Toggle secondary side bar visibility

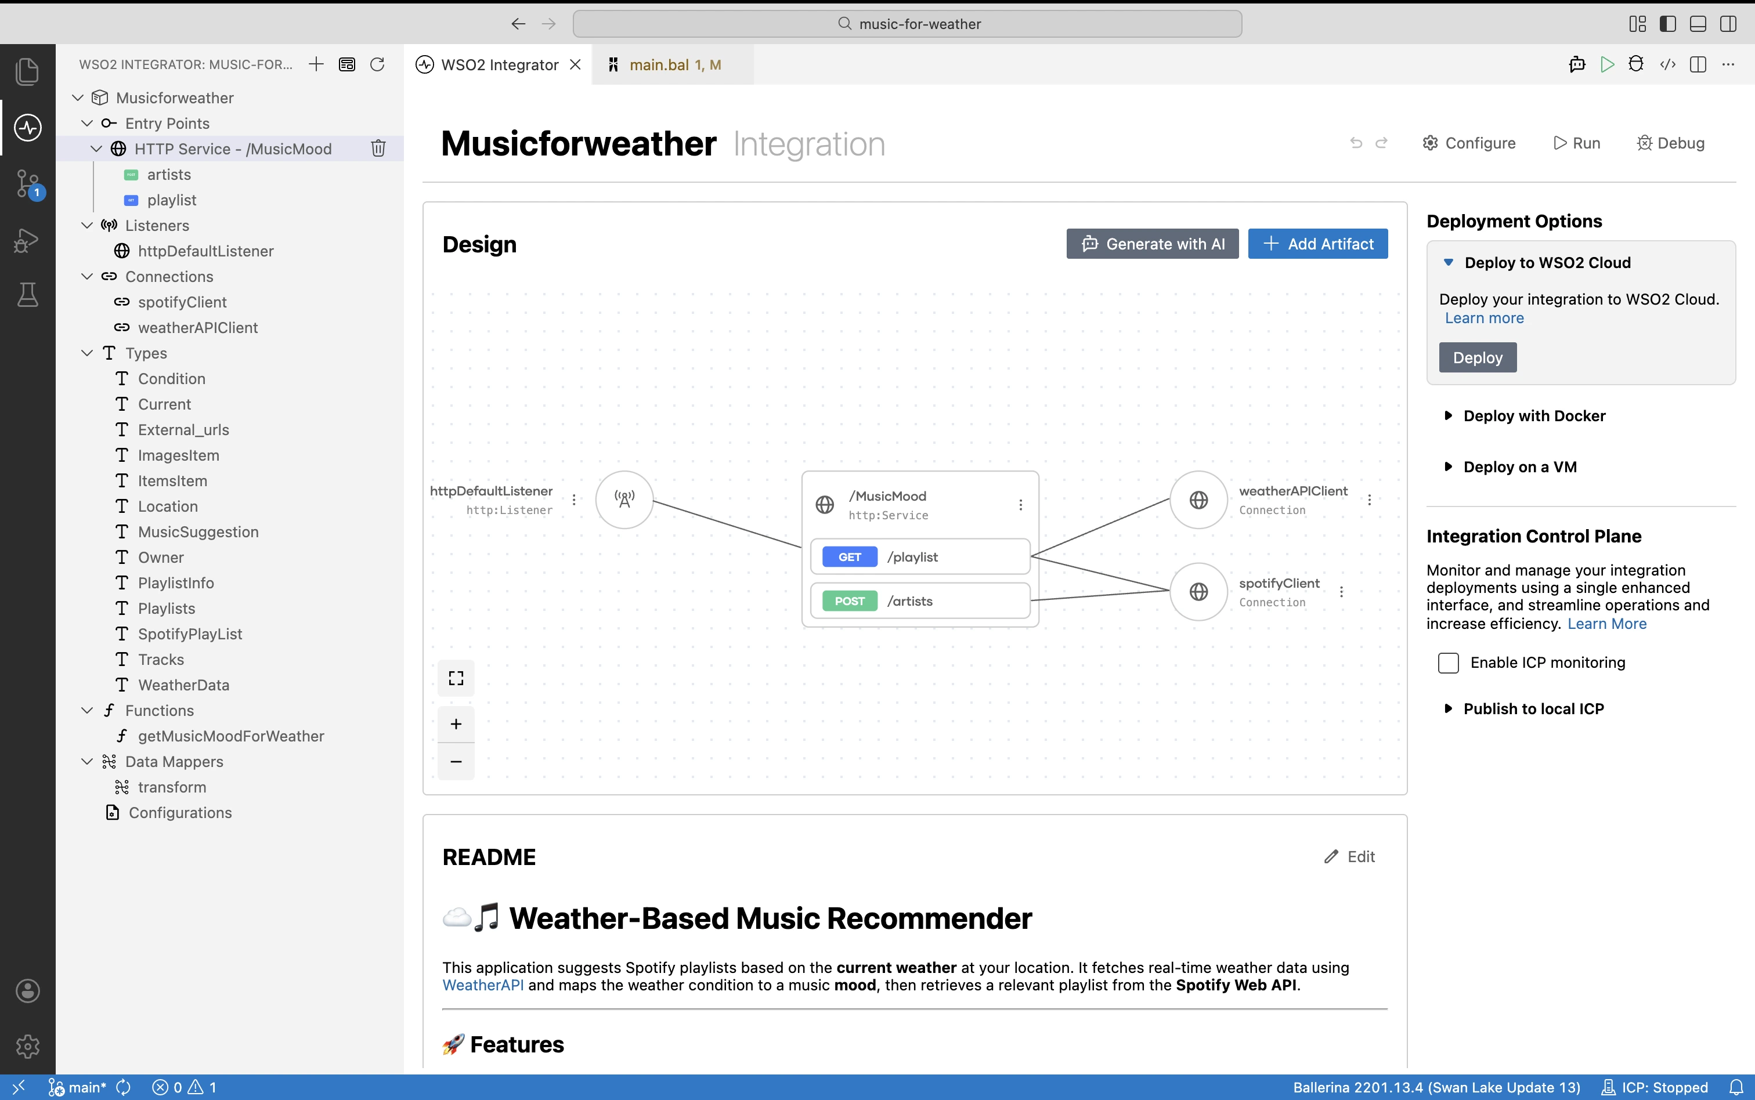(1728, 24)
